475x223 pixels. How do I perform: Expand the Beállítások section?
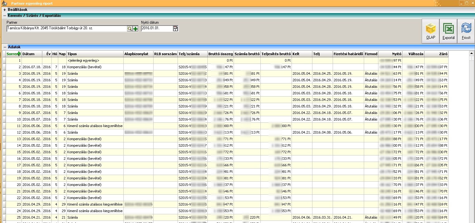5,10
